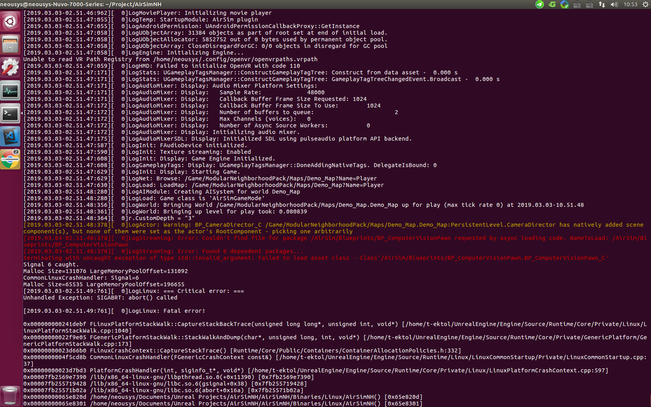
Task: Click 'CommonLinuxCrashHandler: Signal=6' line
Action: (81, 278)
